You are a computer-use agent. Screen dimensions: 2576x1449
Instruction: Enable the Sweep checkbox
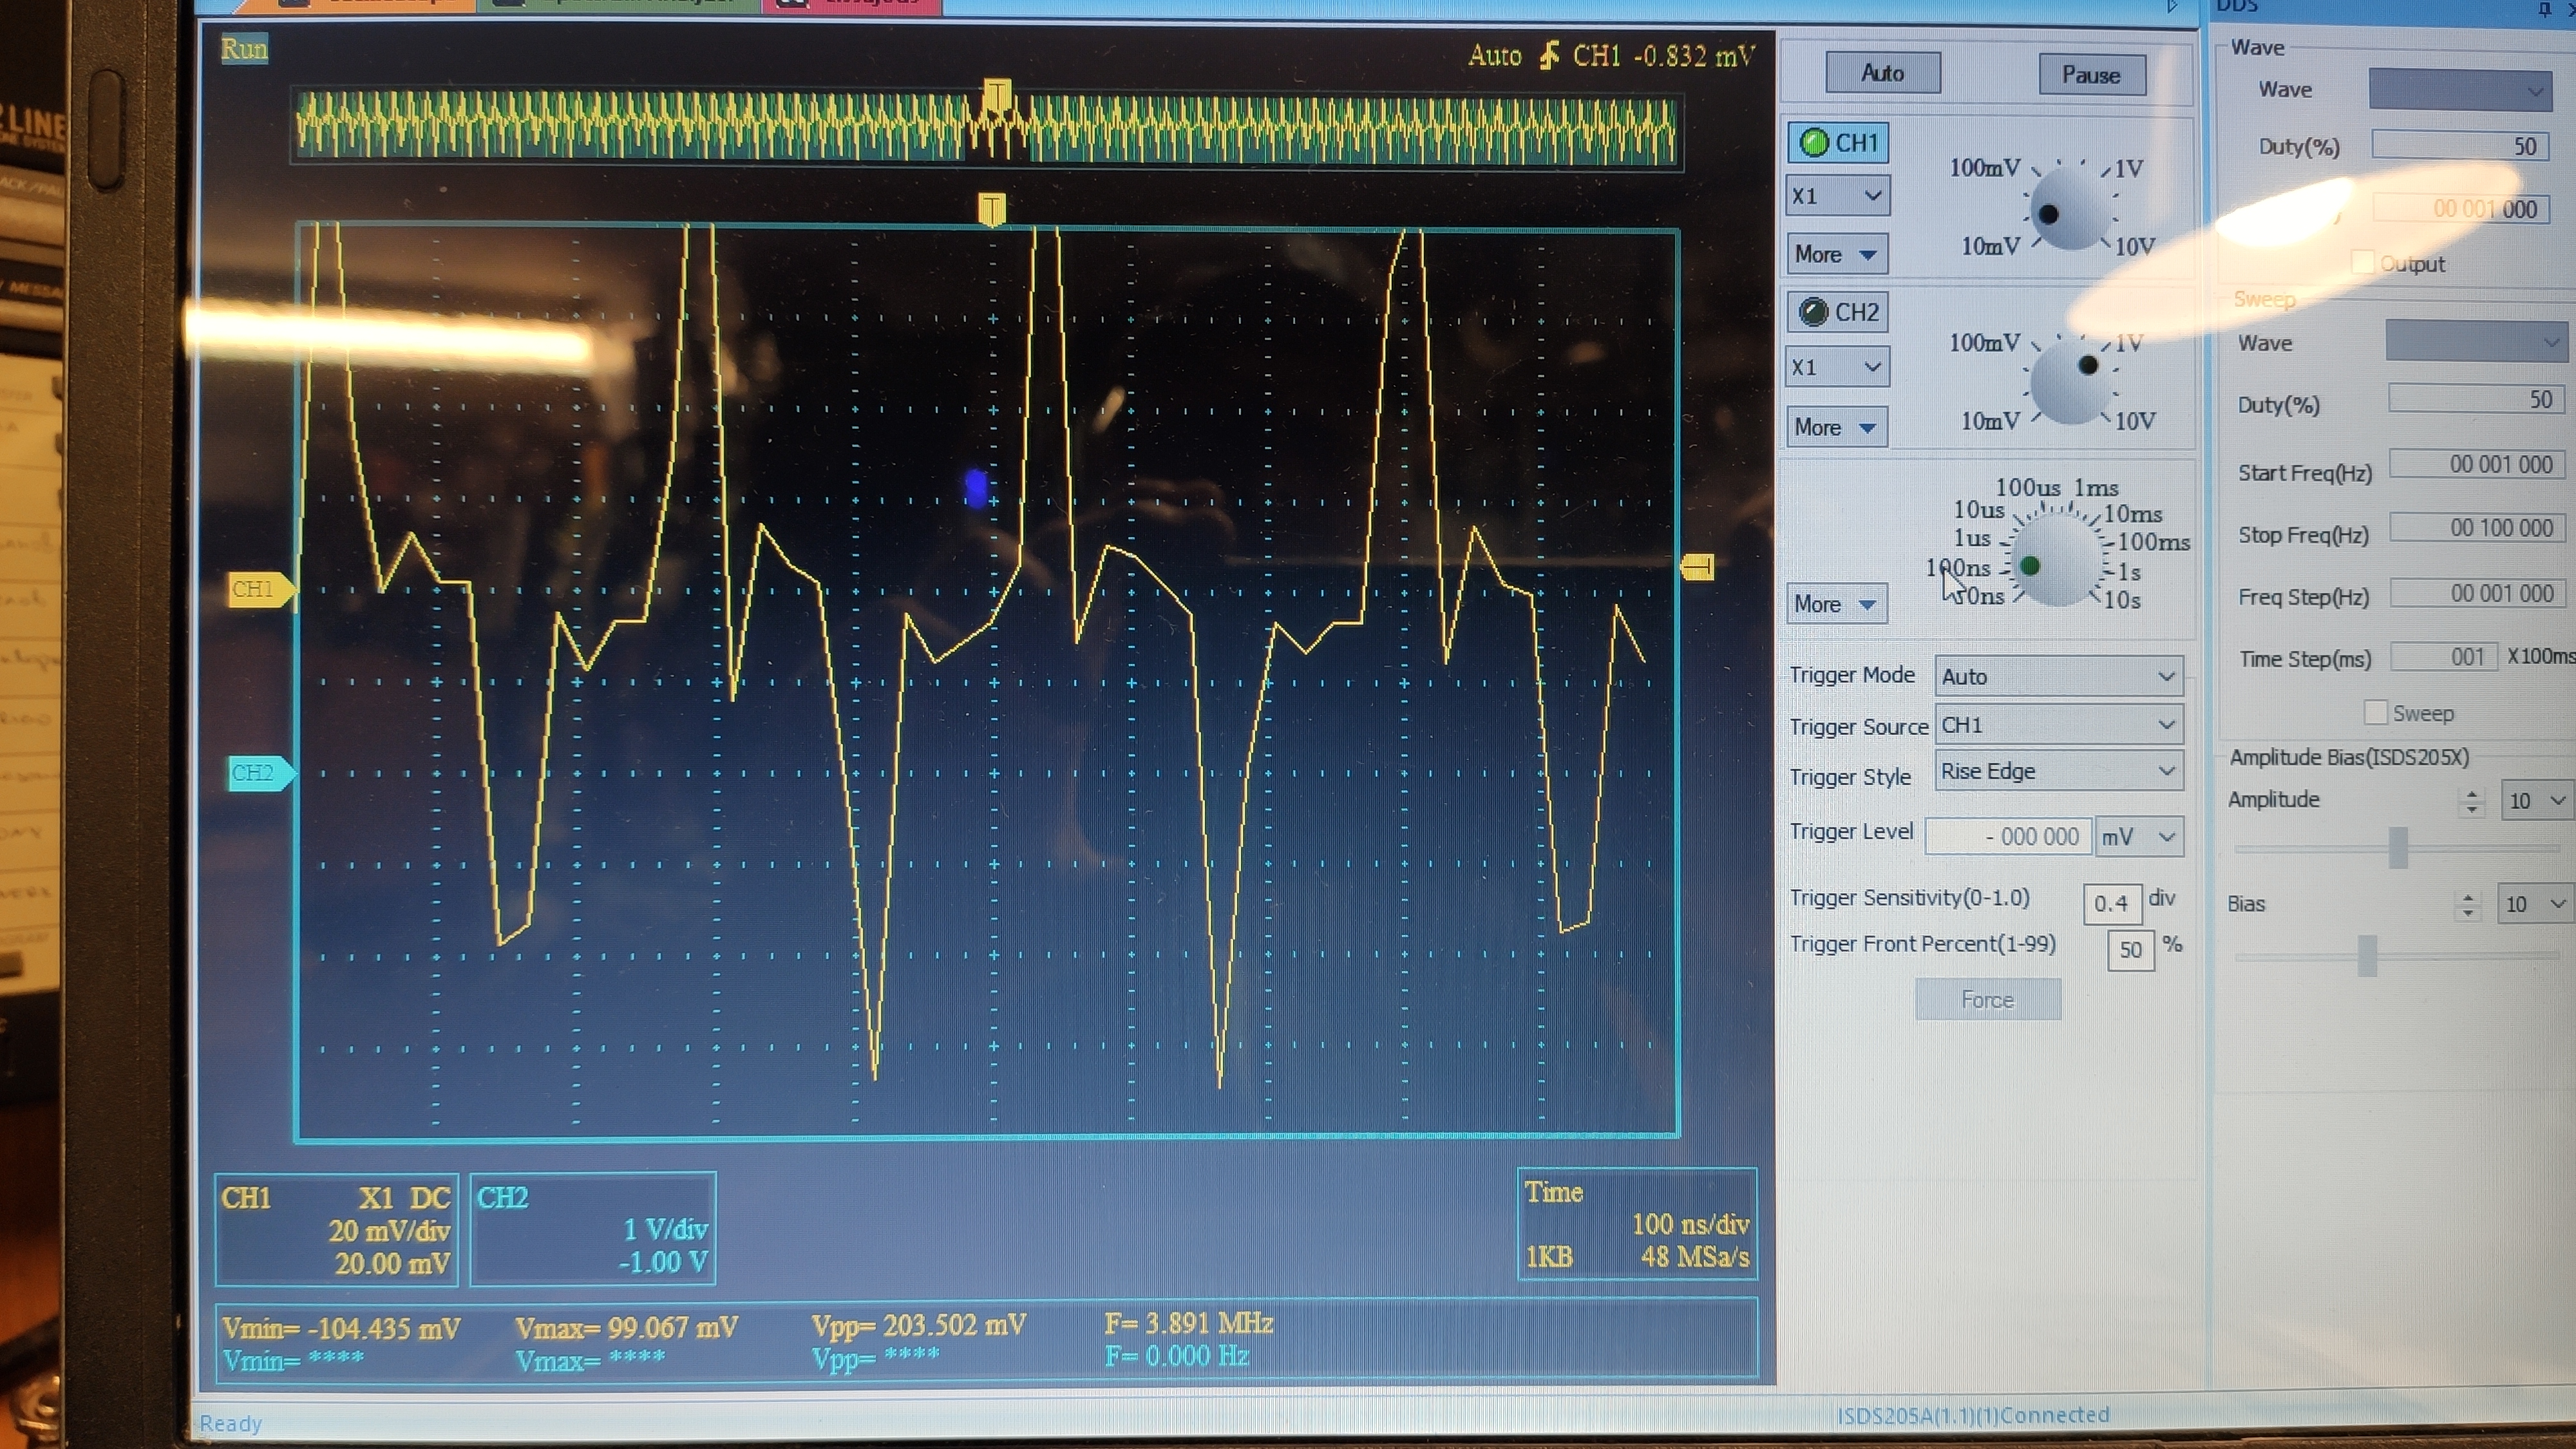tap(2375, 712)
